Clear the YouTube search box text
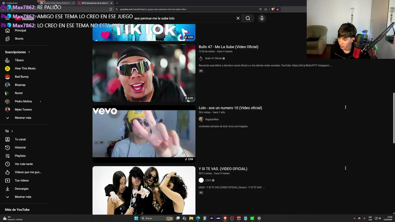The width and height of the screenshot is (395, 222). pyautogui.click(x=238, y=18)
